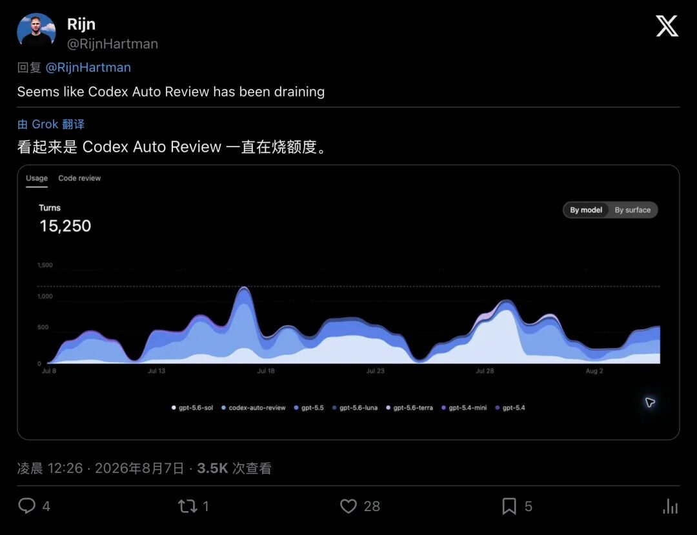
Task: Bookmark the tweet
Action: [x=509, y=506]
